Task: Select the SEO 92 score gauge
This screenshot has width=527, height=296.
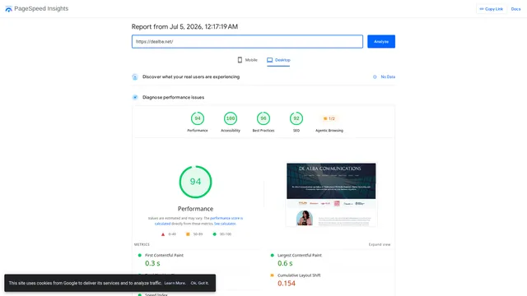Action: point(296,118)
